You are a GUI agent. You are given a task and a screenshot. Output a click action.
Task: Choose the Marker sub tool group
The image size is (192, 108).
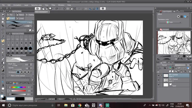20,15
